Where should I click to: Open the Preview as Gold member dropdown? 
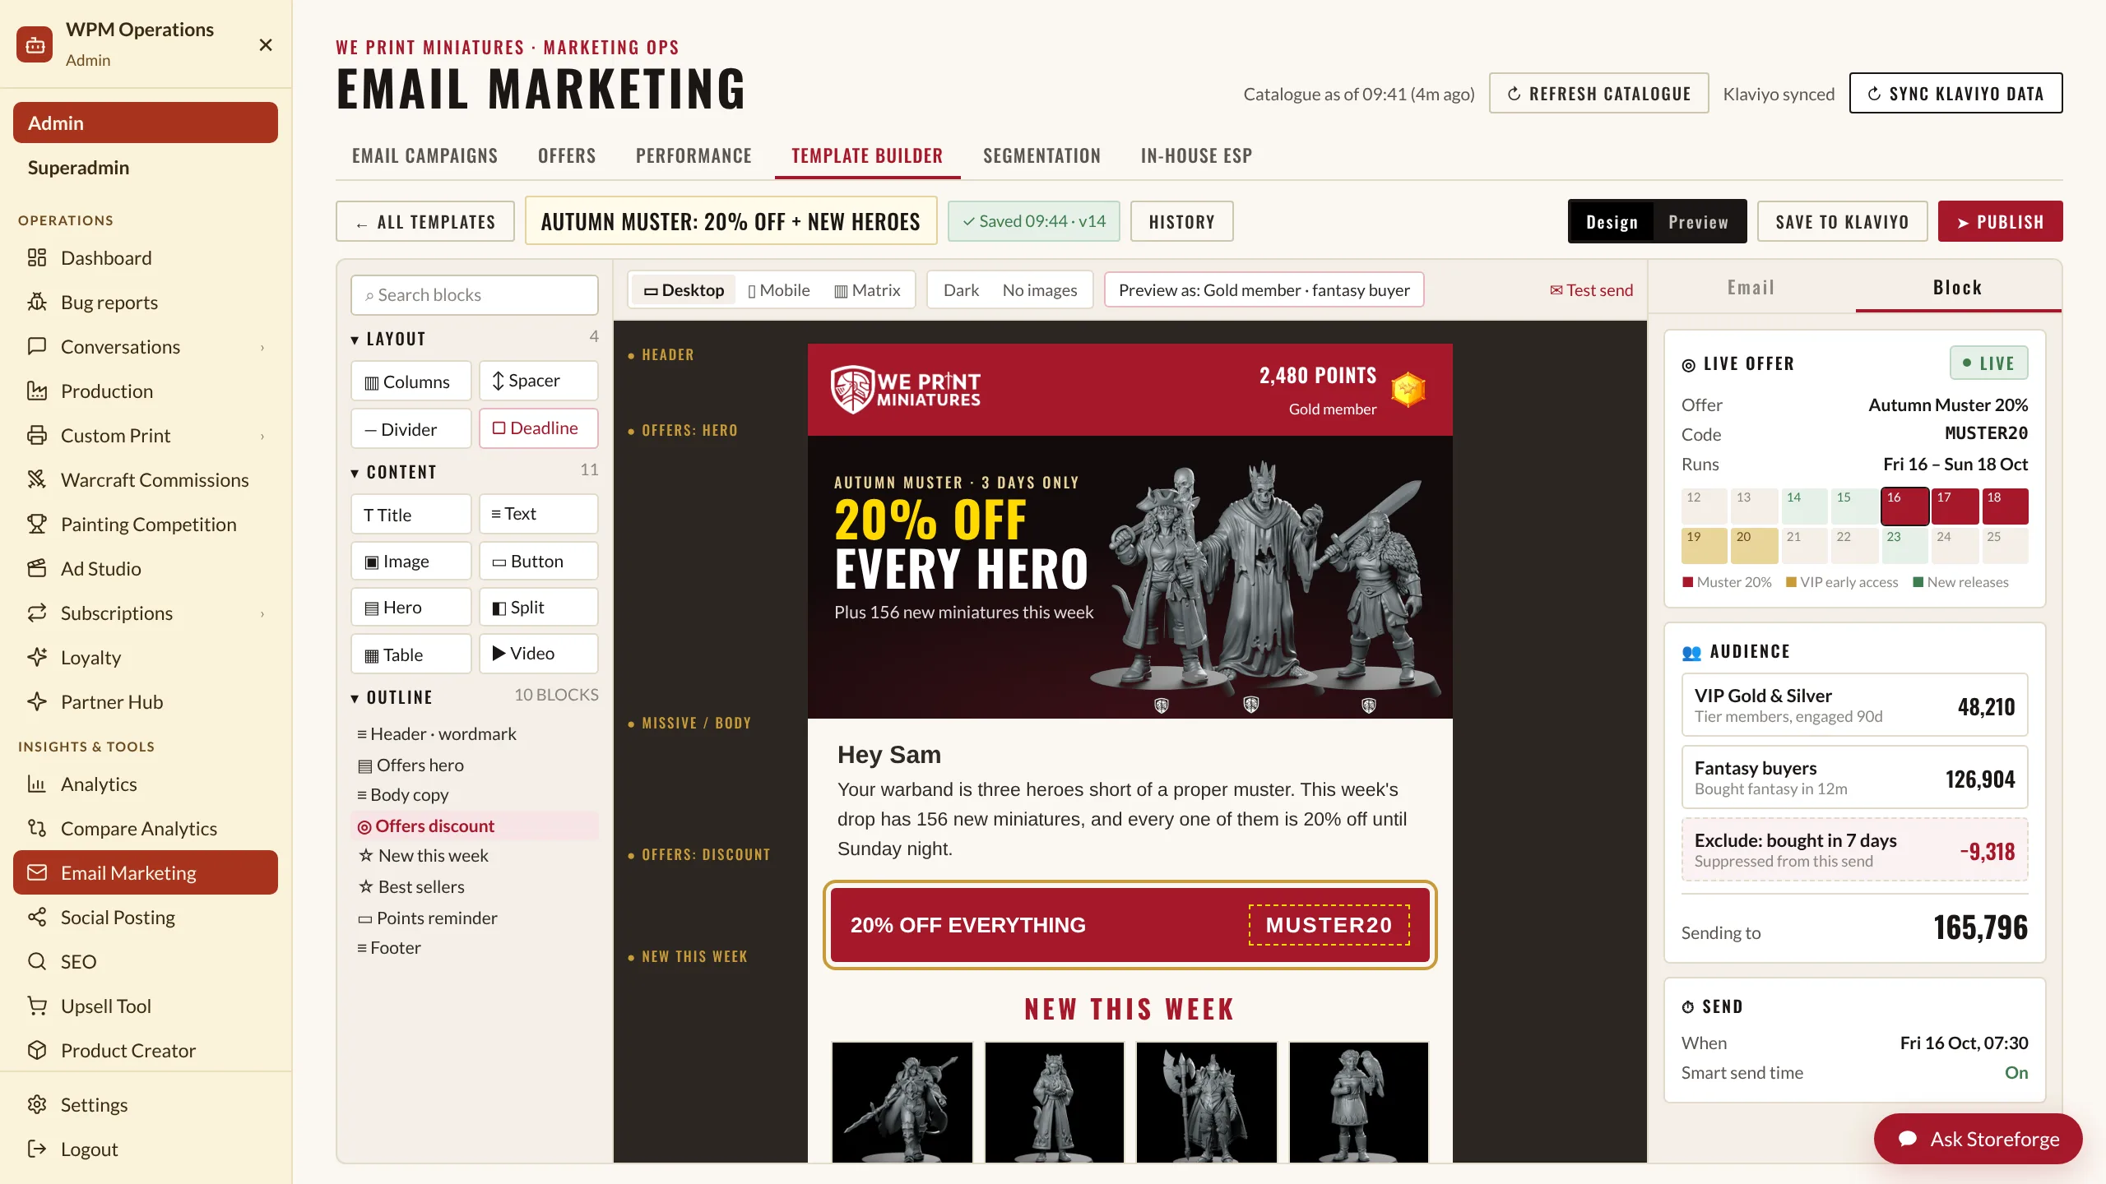pos(1264,290)
